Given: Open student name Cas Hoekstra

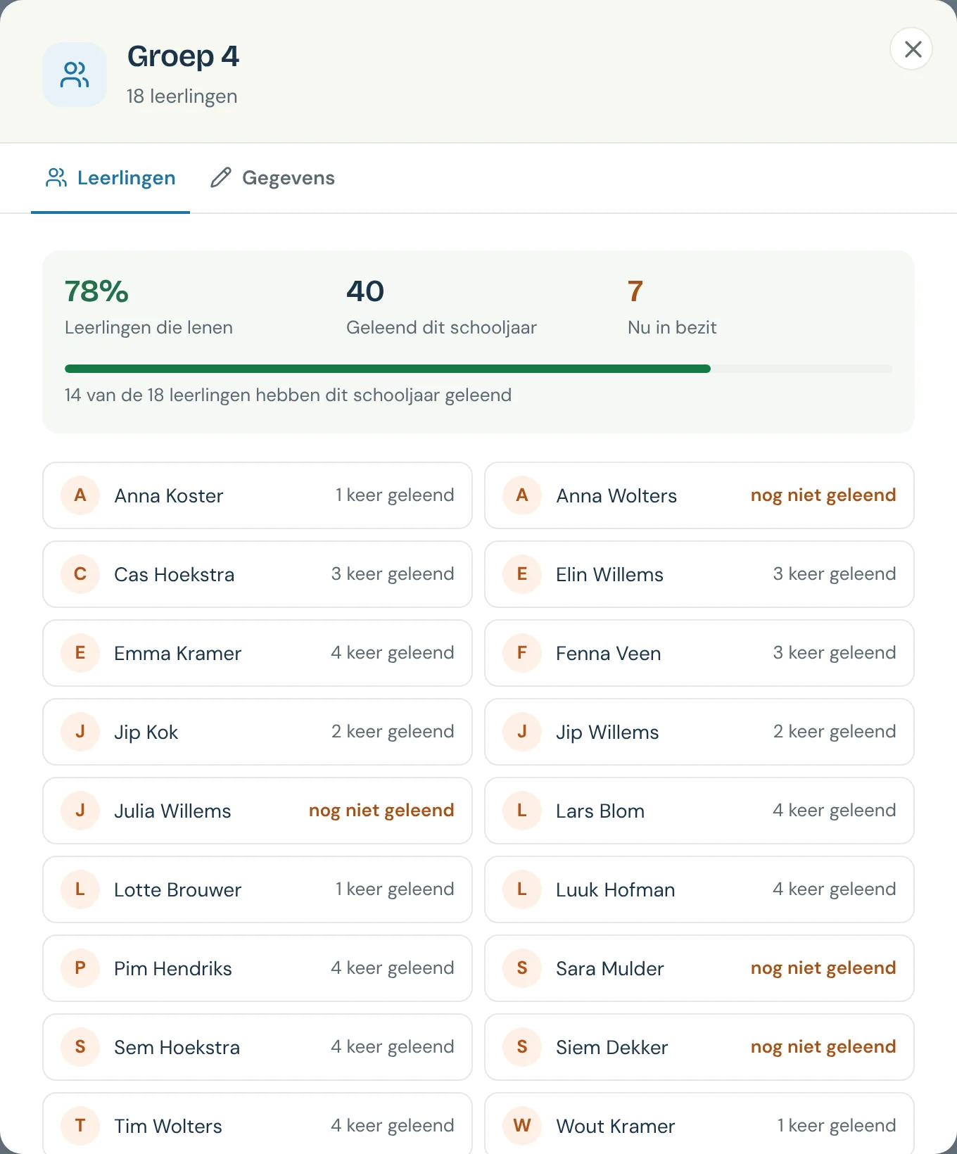Looking at the screenshot, I should [175, 575].
